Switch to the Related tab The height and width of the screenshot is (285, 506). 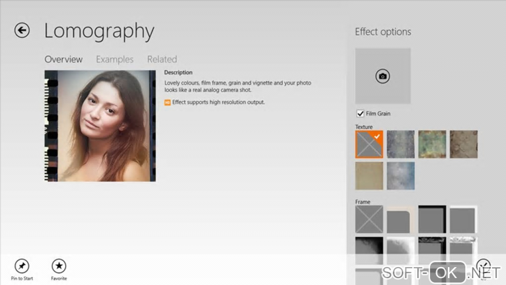(x=162, y=60)
